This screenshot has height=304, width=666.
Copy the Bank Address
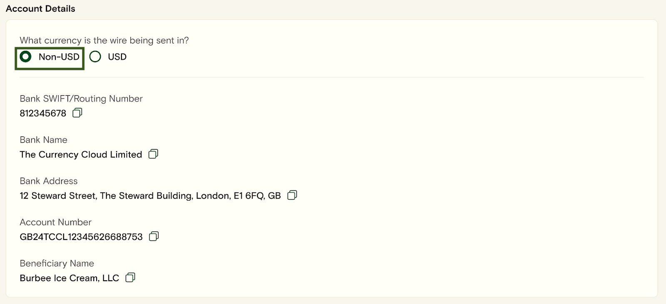292,195
